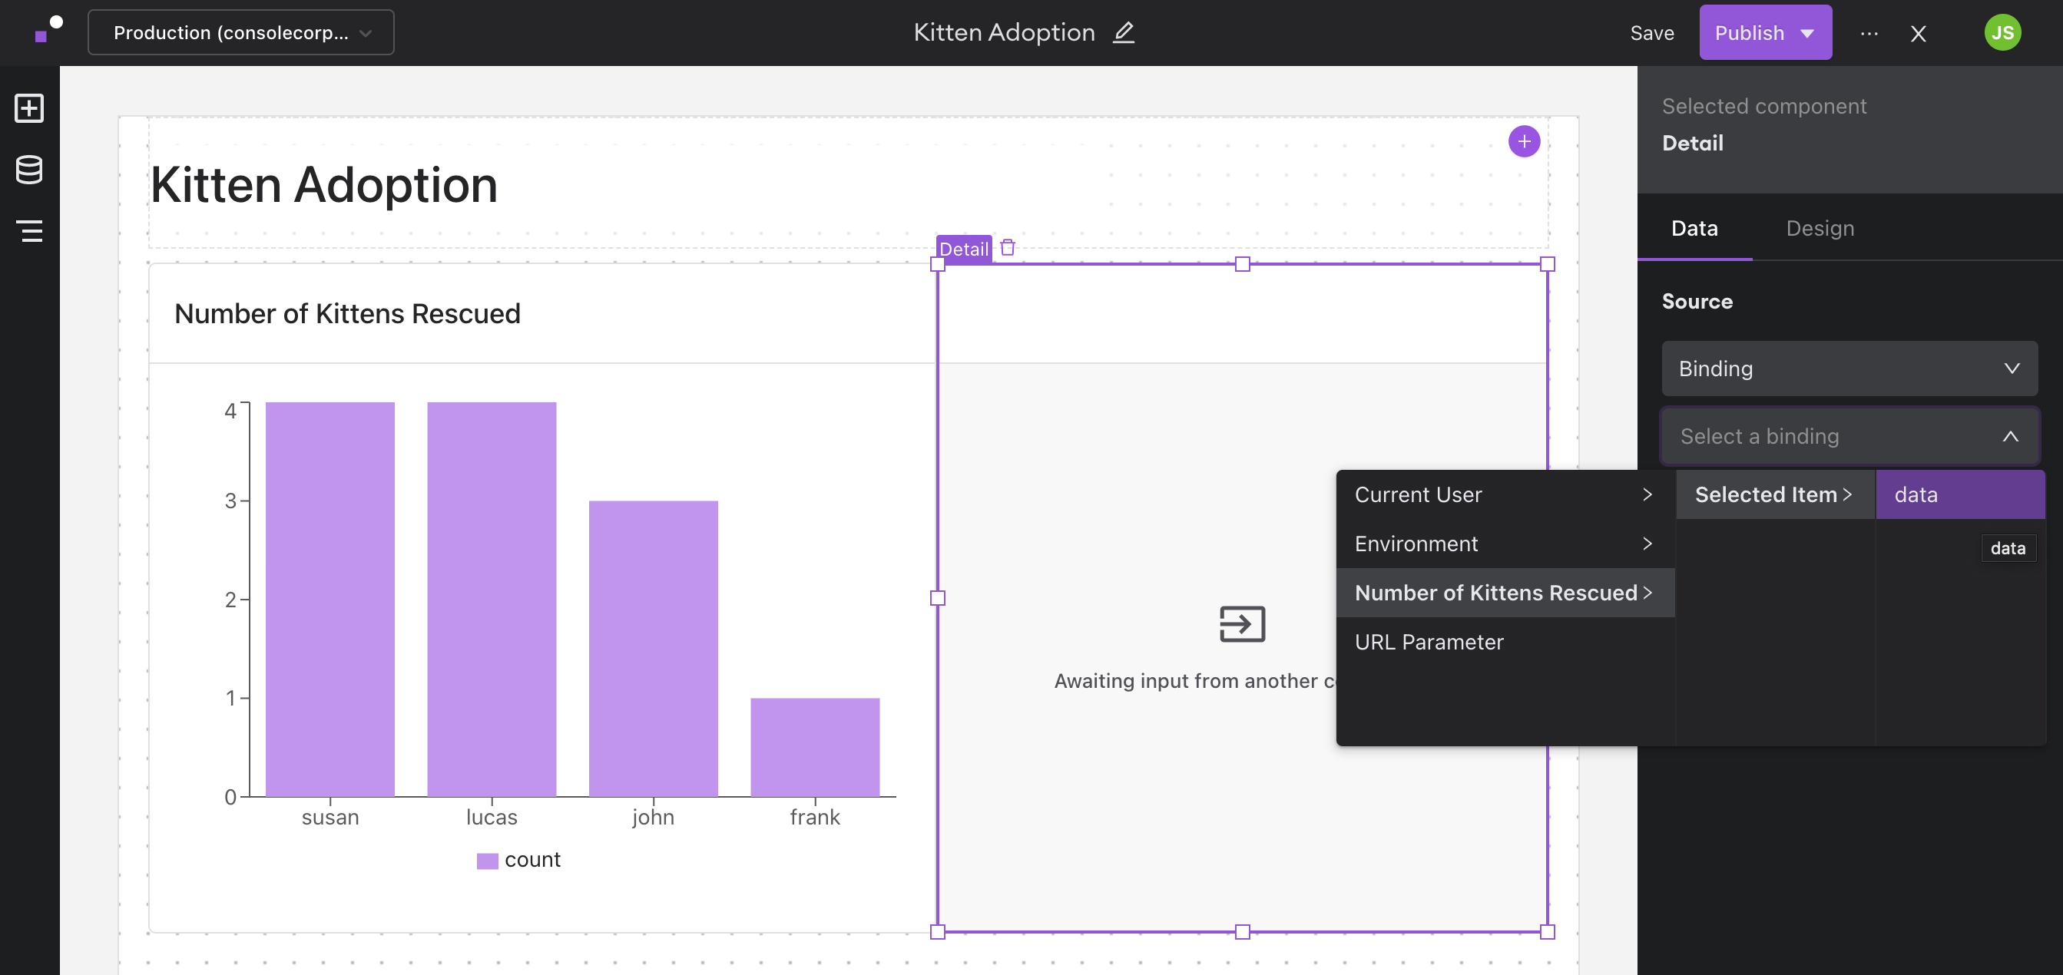Click the Save button

tap(1651, 33)
